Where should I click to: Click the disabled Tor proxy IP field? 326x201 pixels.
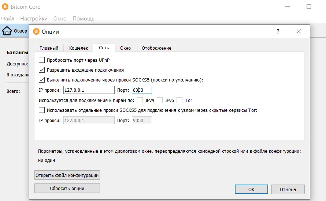89,120
